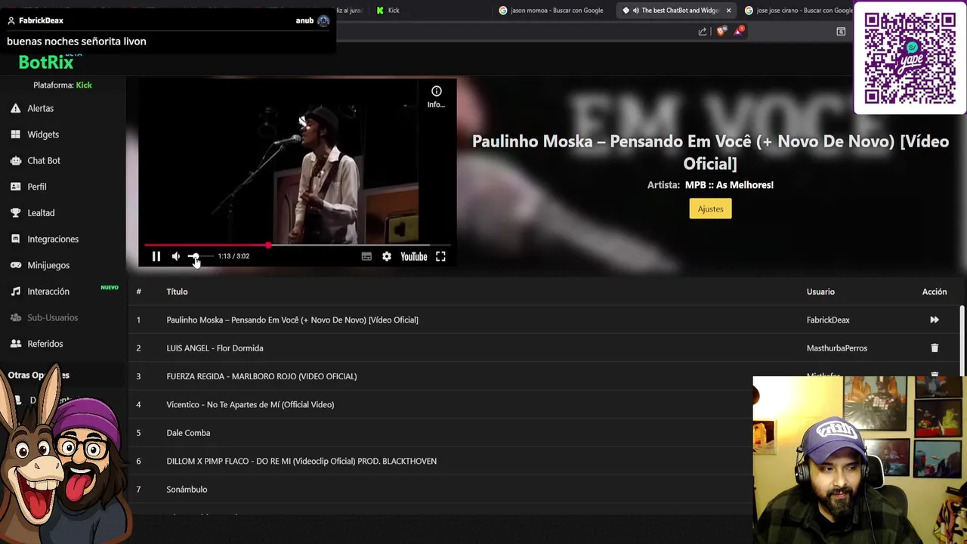967x544 pixels.
Task: Open the Brave Shields lion icon
Action: pos(721,31)
